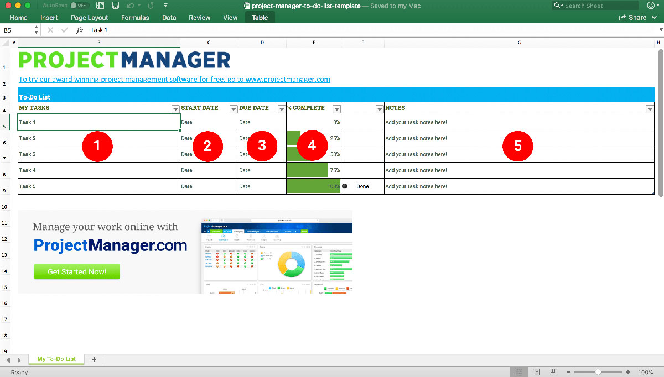The image size is (664, 377).
Task: Add a new sheet with the plus icon
Action: coord(94,360)
